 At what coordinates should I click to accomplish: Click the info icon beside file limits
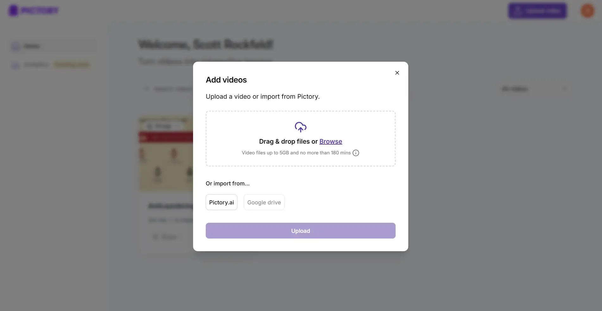coord(356,153)
